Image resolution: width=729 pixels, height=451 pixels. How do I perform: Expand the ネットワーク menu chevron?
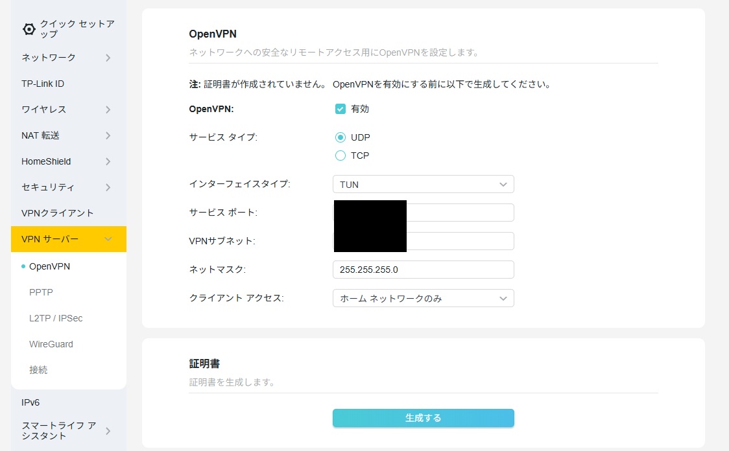tap(108, 58)
